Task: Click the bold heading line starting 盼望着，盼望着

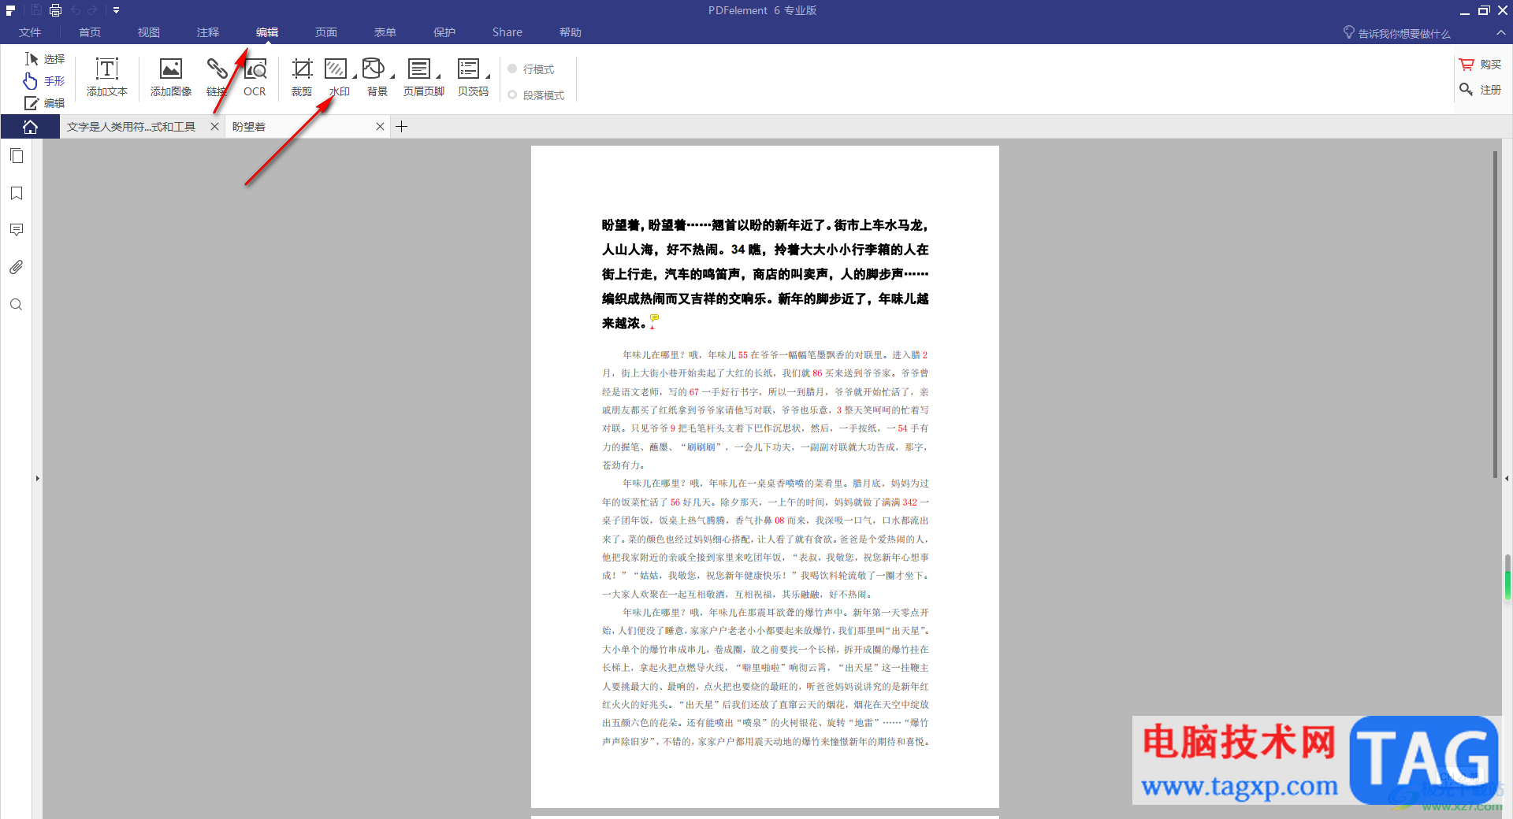Action: 765,225
